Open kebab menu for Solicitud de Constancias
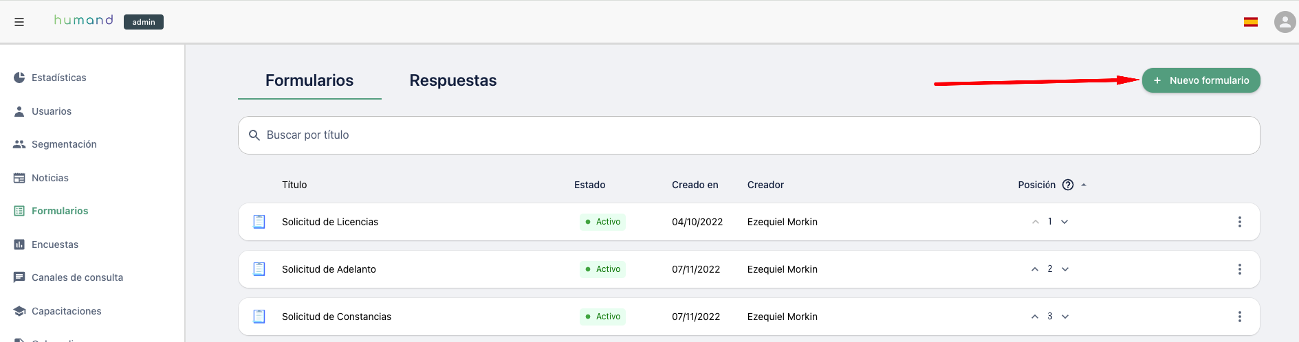 (x=1240, y=317)
